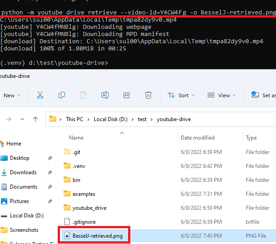The height and width of the screenshot is (244, 276).
Task: Click the Delete trash icon
Action: tap(148, 95)
